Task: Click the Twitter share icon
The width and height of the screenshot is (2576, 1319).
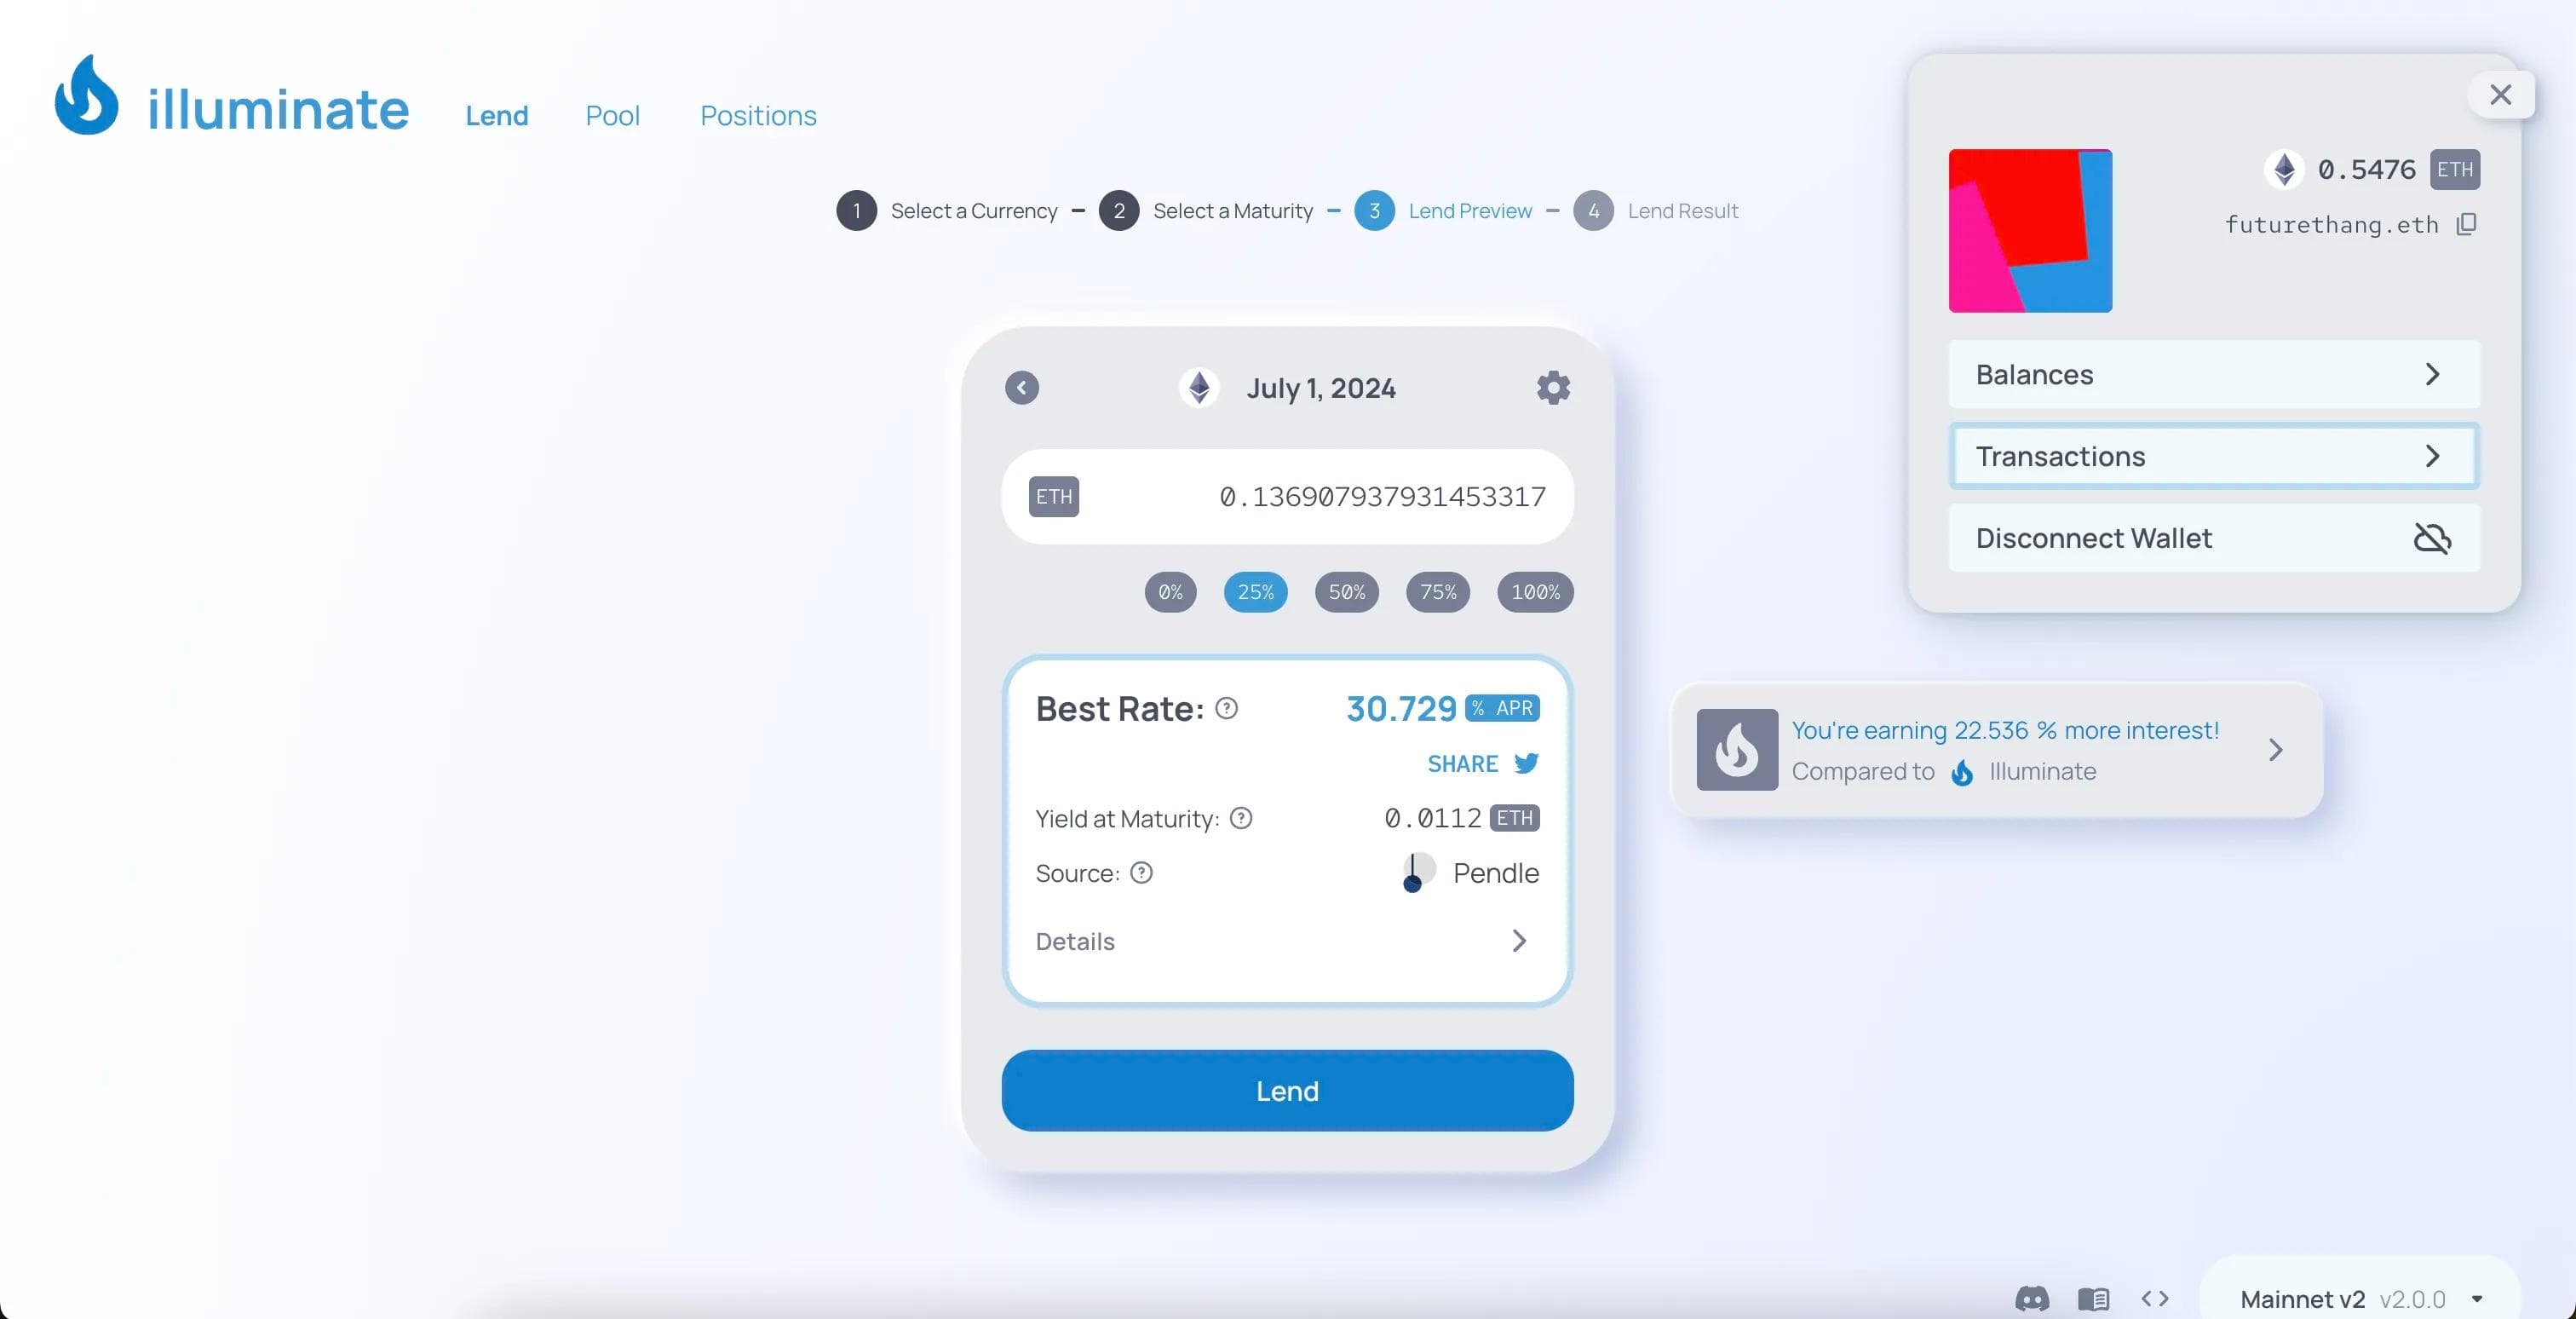Action: (x=1525, y=763)
